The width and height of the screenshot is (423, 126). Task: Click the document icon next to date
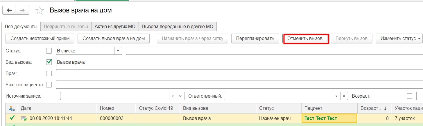coord(24,118)
